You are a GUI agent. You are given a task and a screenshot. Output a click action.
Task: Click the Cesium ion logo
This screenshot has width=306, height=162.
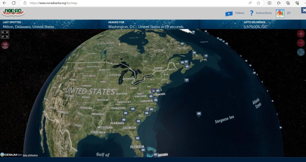coord(11,155)
